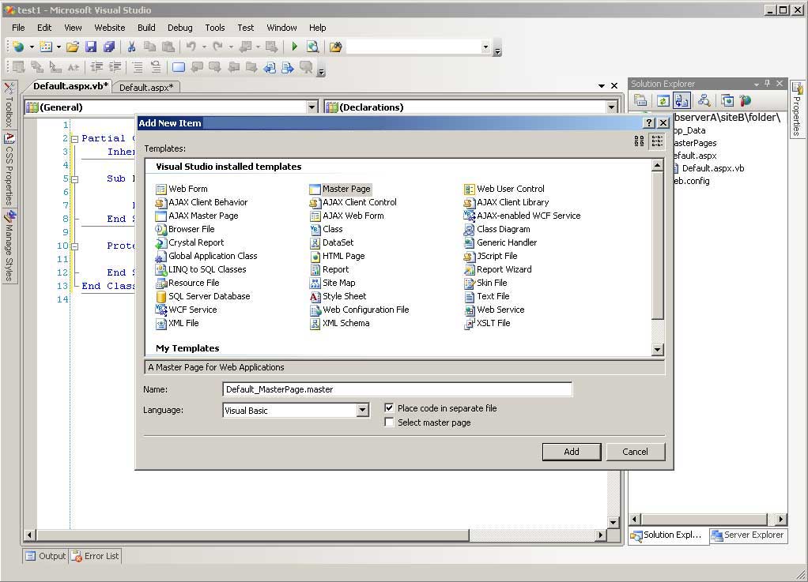Click the View Class Diagram icon in Solution Explorer

(704, 100)
